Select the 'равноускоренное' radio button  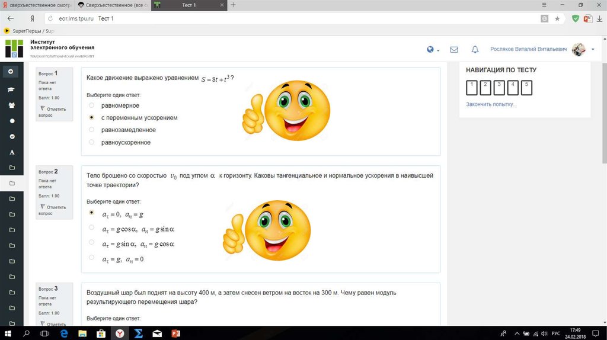(91, 142)
